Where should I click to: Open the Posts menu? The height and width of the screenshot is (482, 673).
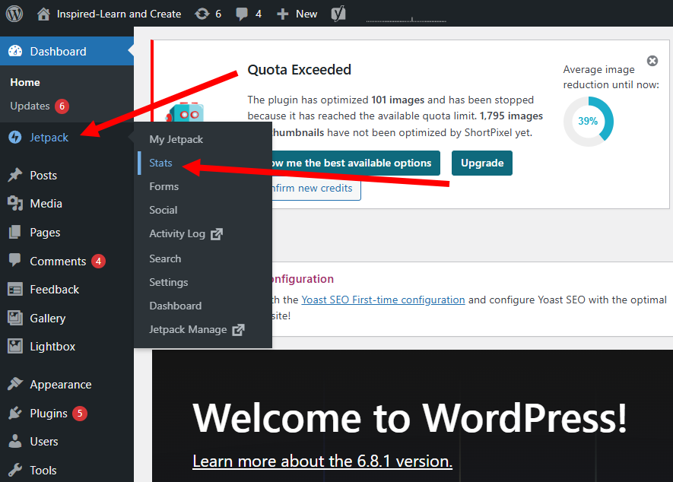pyautogui.click(x=43, y=175)
